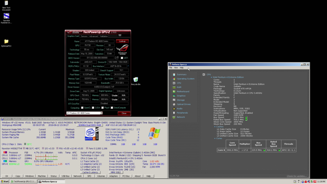
Task: Click green graph icon beside Bus Speed 229.5 MHz
Action: click(246, 117)
